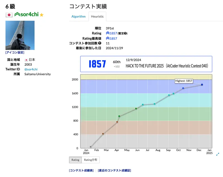
Task: Click the 2024/11/29 last participation date
Action: [114, 48]
